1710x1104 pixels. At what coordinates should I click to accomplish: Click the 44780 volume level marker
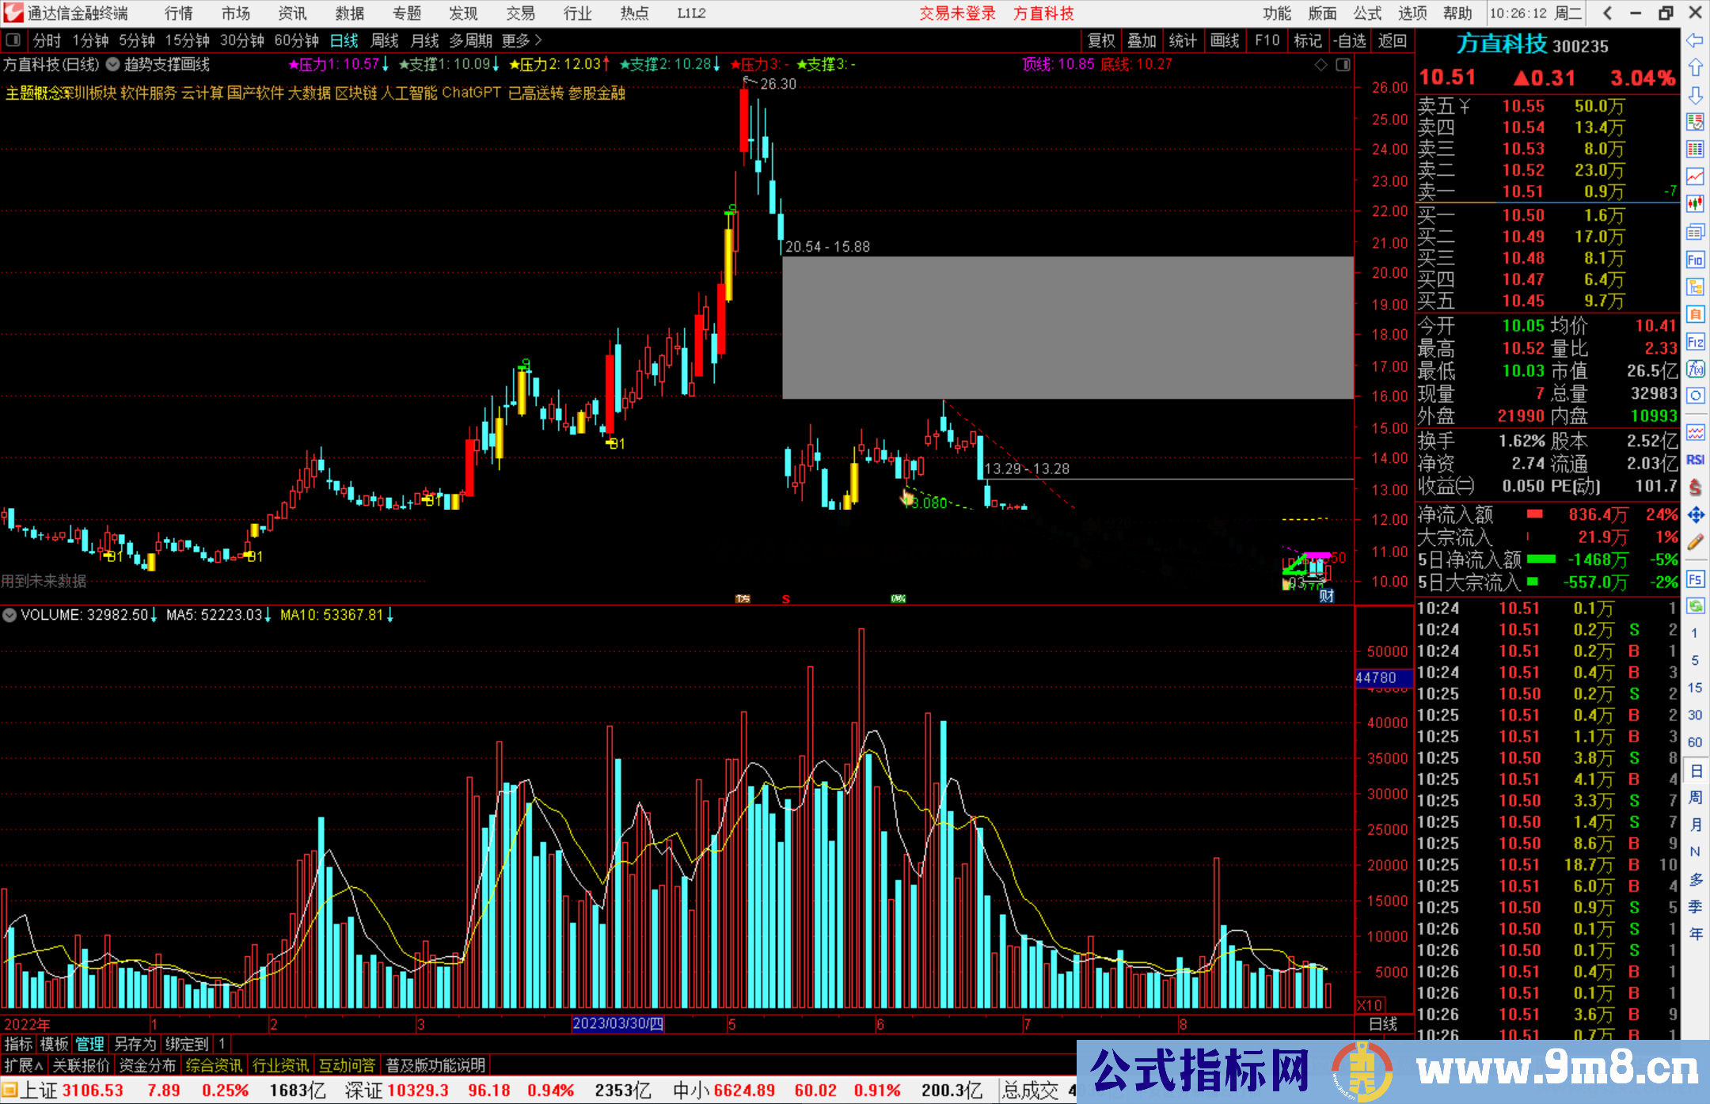click(x=1383, y=678)
